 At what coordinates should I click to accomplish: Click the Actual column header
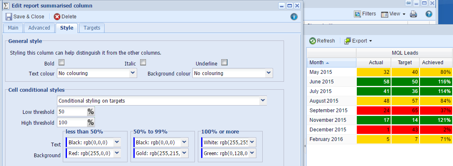click(x=374, y=63)
